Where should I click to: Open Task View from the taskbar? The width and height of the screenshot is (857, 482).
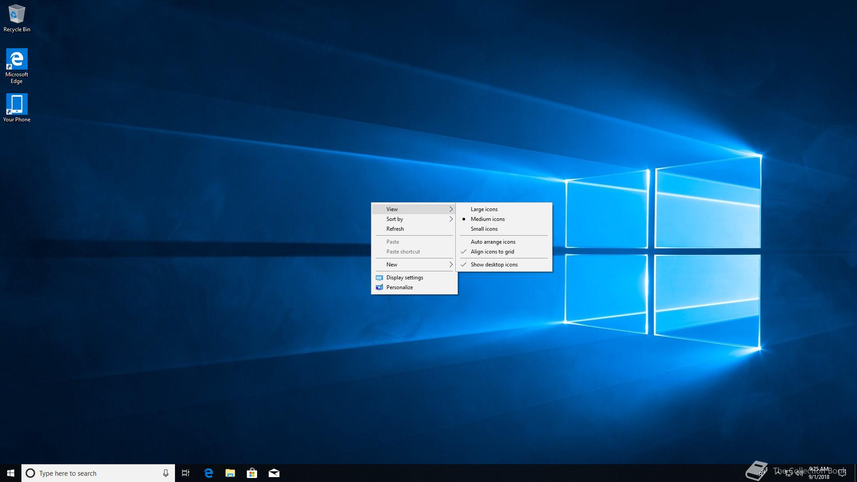(186, 473)
